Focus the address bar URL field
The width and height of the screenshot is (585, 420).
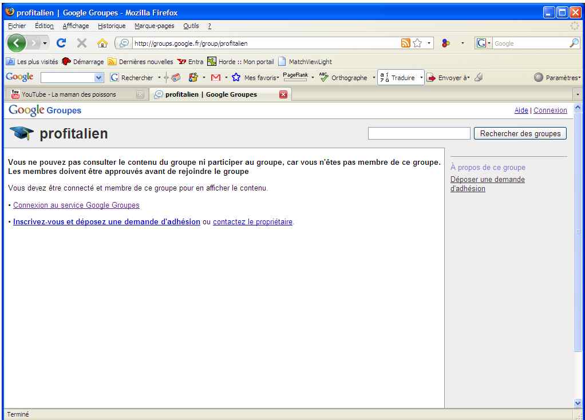click(266, 43)
